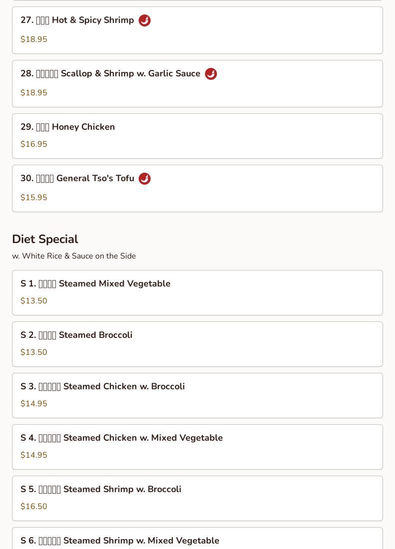This screenshot has height=549, width=395.
Task: Click spicy icon next to Scallop & Shrimp
Action: point(211,74)
